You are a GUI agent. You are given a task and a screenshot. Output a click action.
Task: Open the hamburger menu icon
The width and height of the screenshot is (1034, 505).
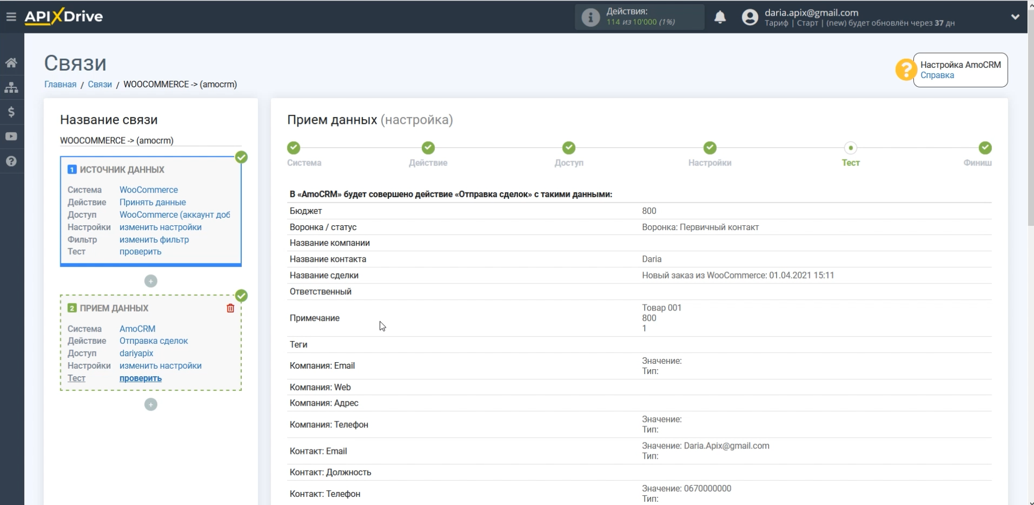[11, 17]
